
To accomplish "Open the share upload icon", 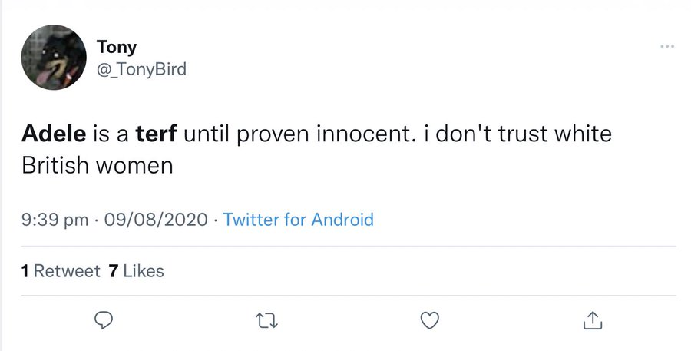I will [592, 320].
